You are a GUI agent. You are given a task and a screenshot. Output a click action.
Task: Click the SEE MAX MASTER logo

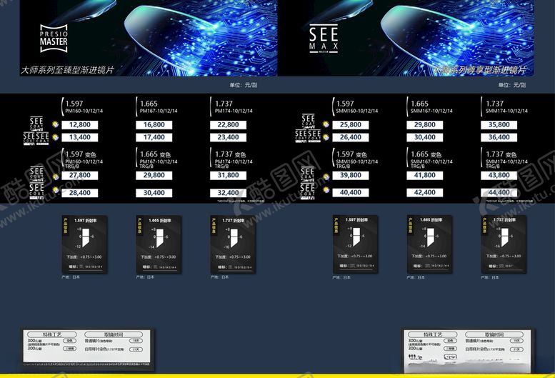click(324, 39)
